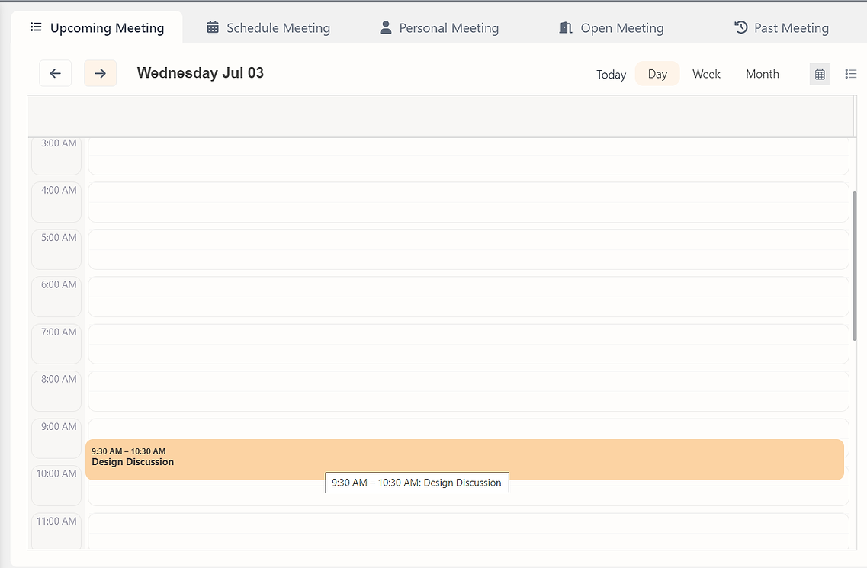Select Month view

tap(762, 73)
